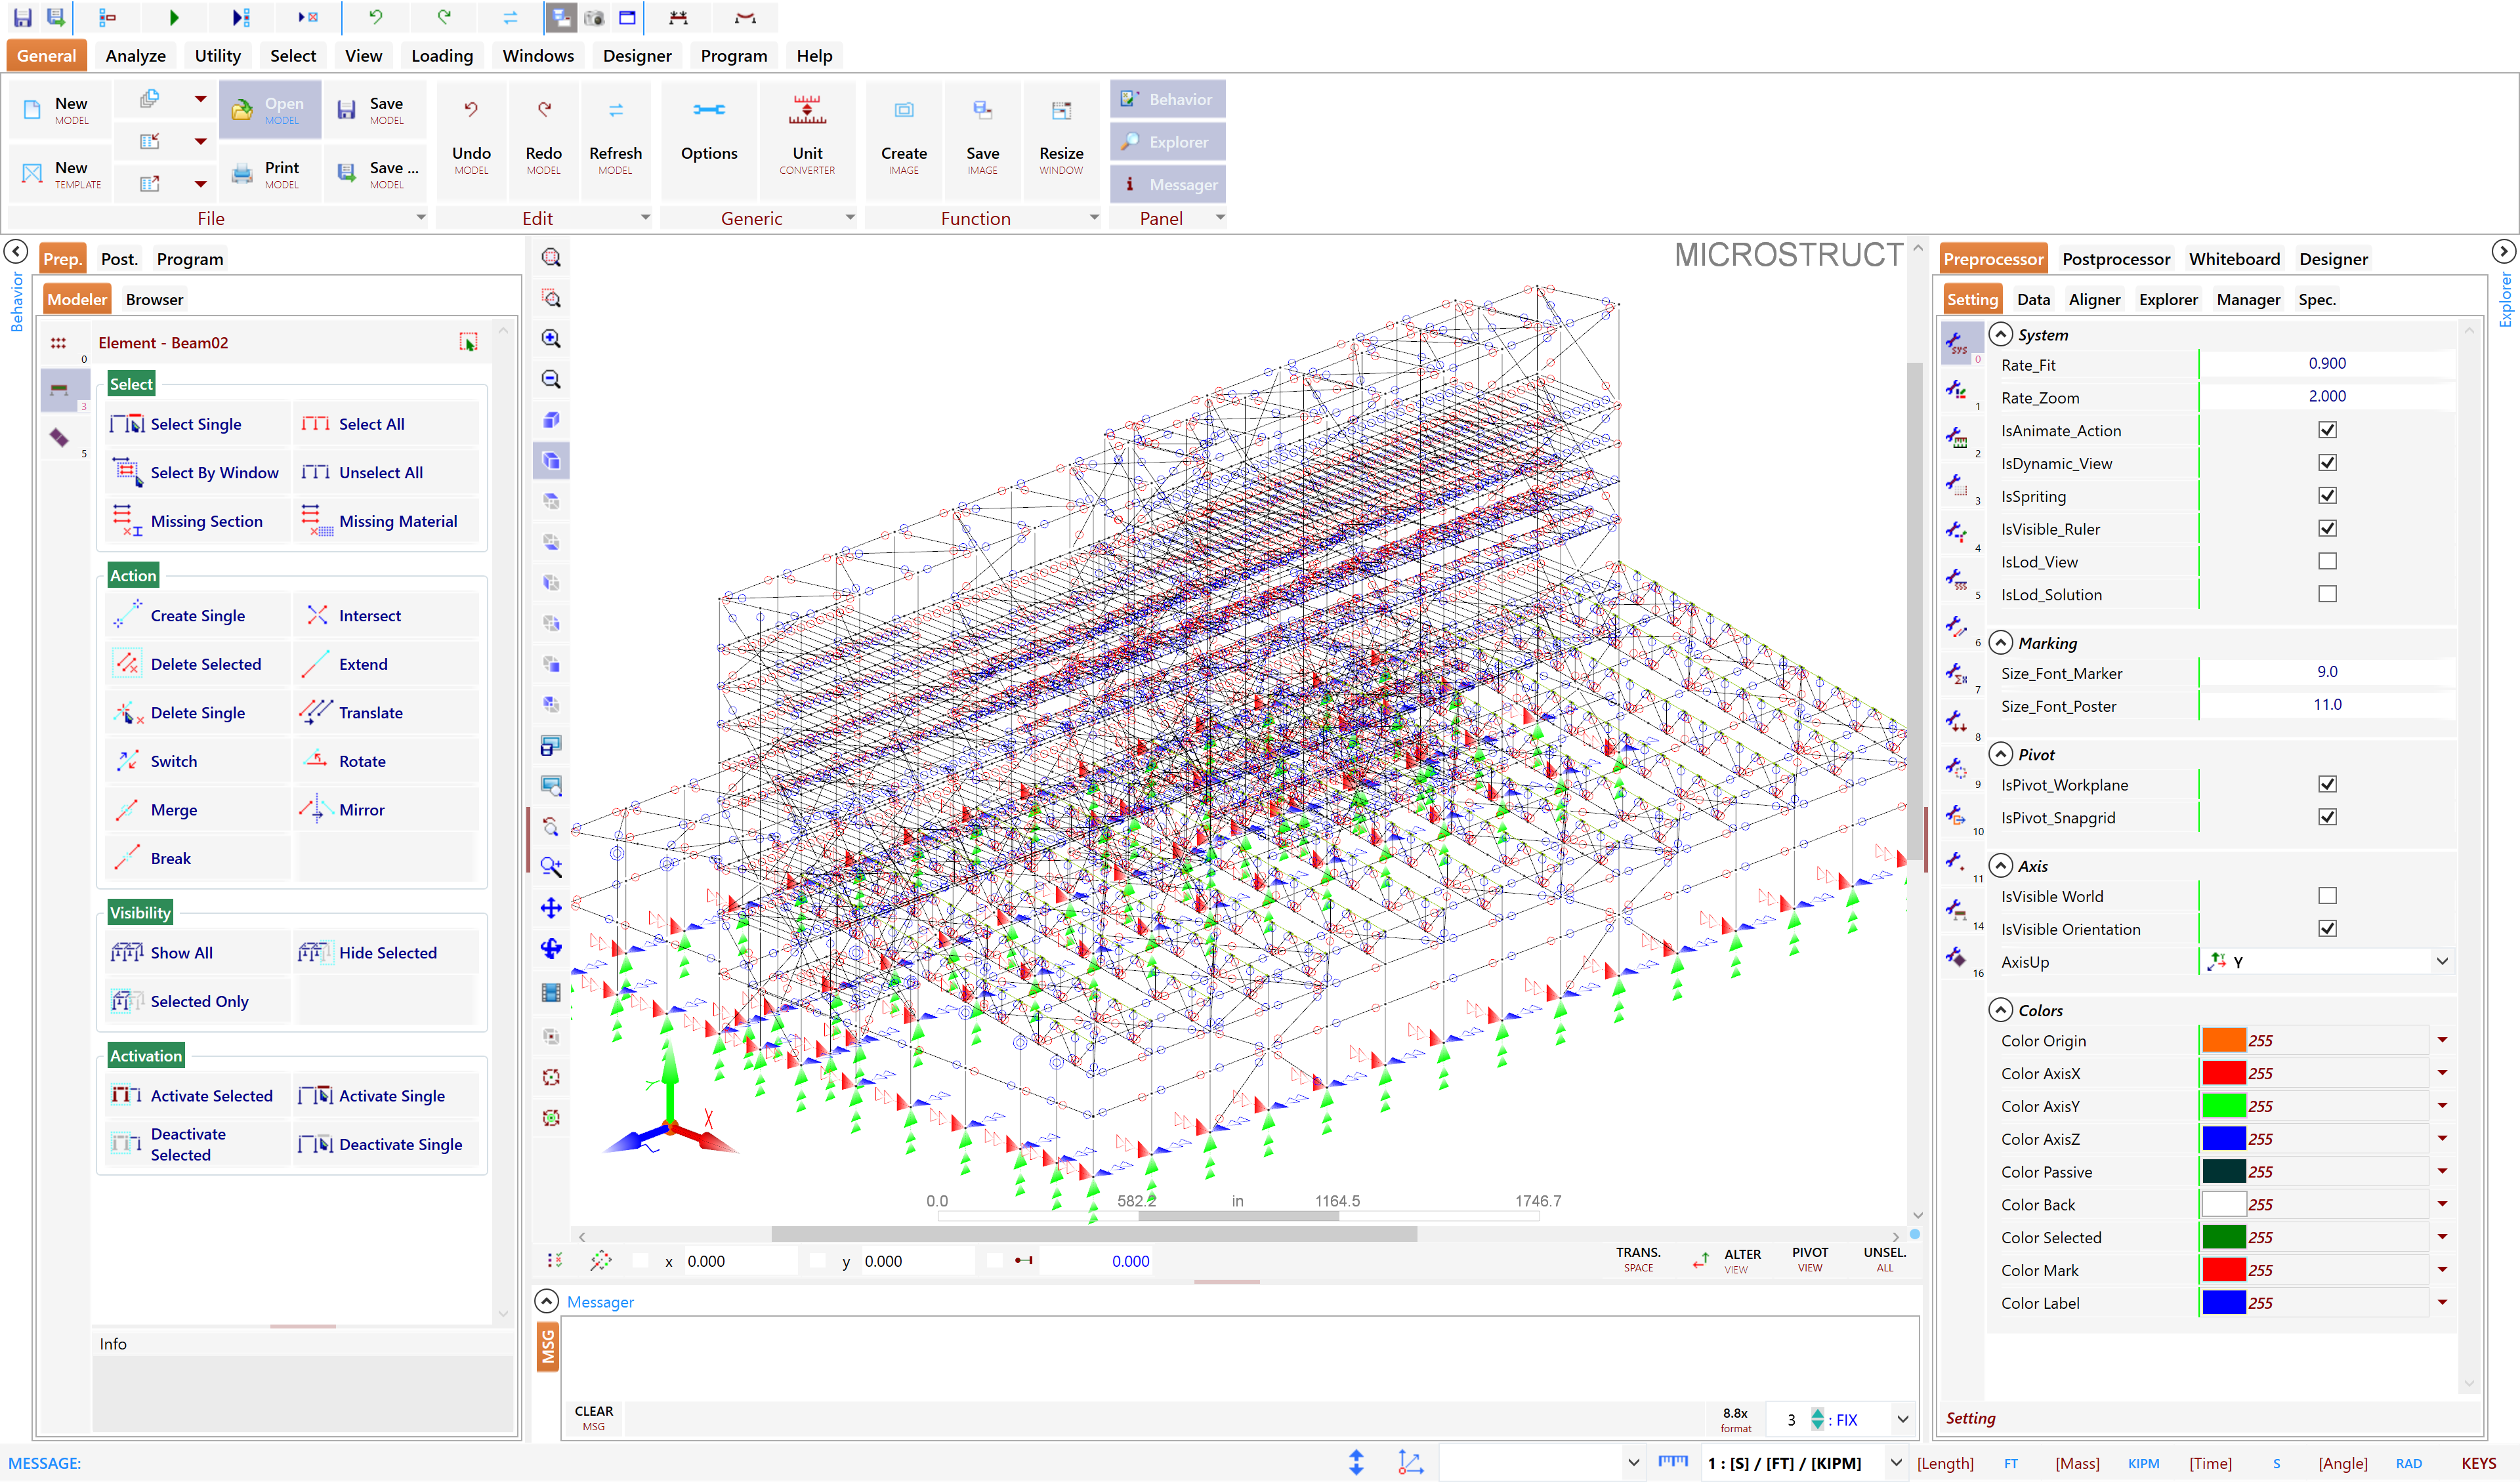Toggle IsAnimate_Action checkbox

2327,430
